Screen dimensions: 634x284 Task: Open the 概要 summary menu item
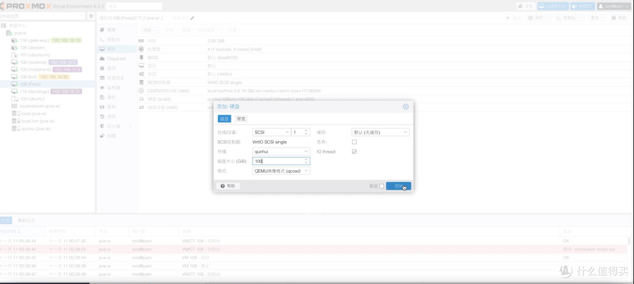pyautogui.click(x=111, y=30)
